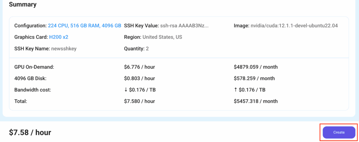Click the upload bandwidth up-arrow icon

point(236,90)
